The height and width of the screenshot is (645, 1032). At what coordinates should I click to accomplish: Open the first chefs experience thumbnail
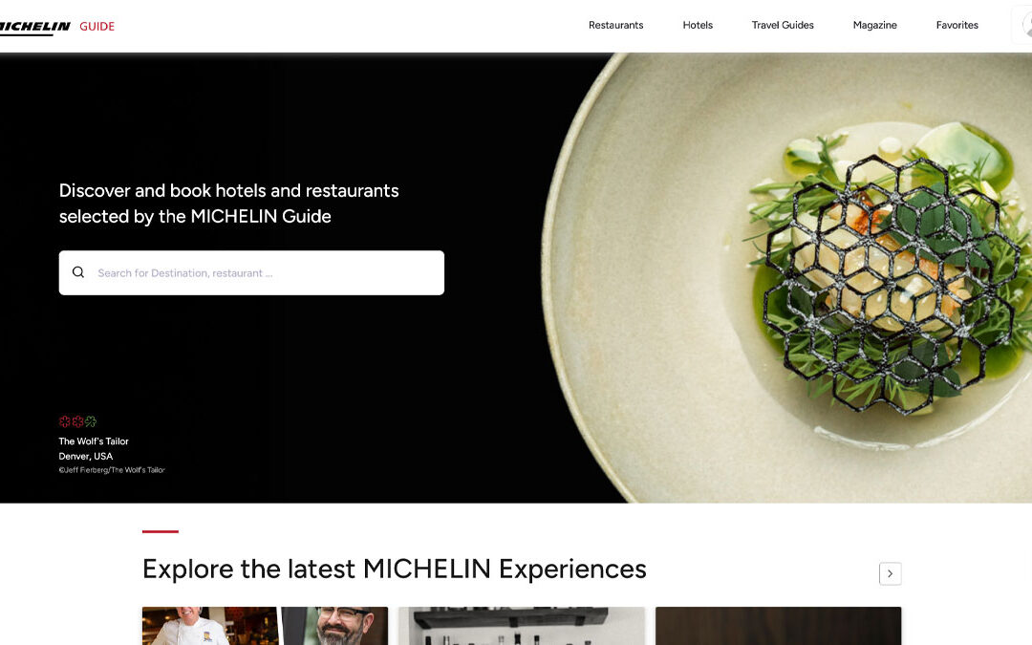pyautogui.click(x=265, y=626)
